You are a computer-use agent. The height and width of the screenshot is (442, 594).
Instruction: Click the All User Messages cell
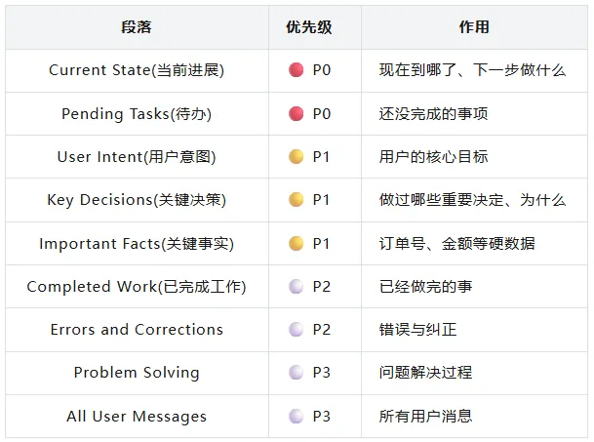pos(137,417)
